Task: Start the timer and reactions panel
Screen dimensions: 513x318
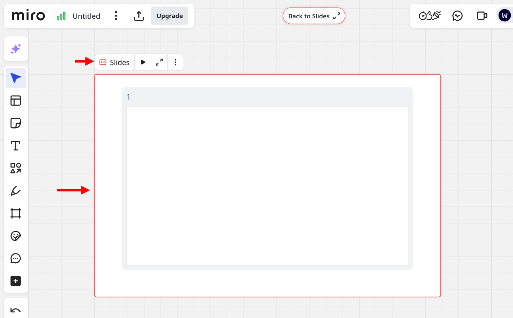Action: click(x=429, y=15)
